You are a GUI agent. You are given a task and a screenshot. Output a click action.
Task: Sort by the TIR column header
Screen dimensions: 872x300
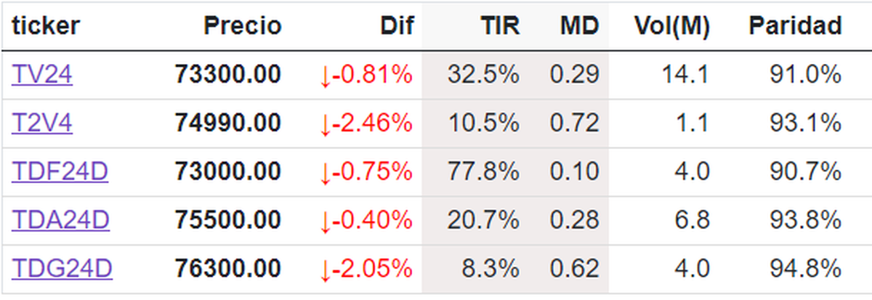tap(500, 26)
